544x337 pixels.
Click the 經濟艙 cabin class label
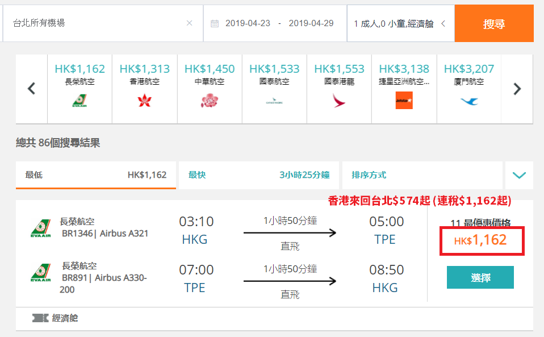65,318
